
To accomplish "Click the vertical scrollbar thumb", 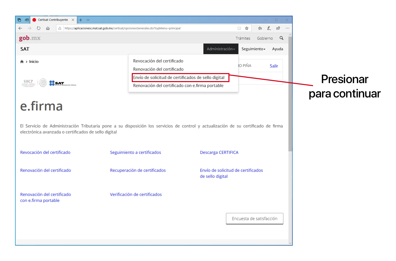I will [290, 94].
